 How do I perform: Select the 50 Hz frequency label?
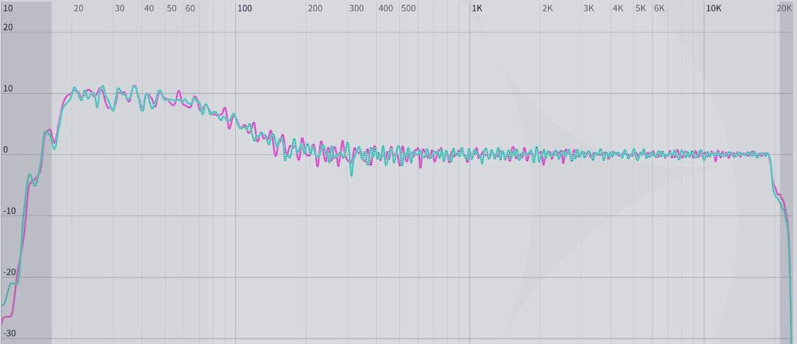point(171,9)
